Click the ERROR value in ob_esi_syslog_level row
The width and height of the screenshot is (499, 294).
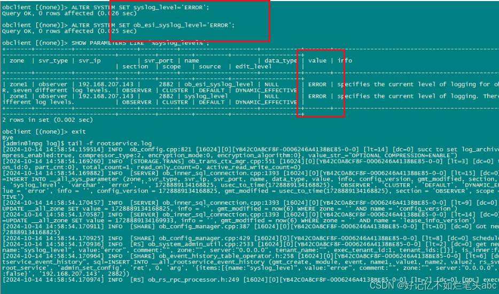tap(317, 84)
